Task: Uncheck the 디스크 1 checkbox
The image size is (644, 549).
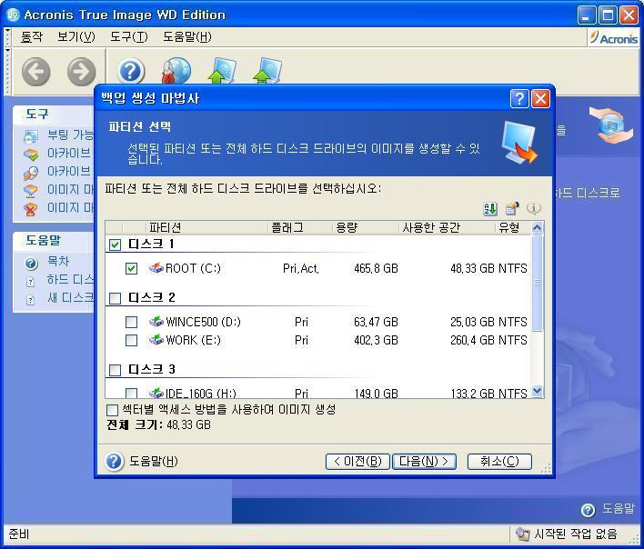Action: point(115,245)
